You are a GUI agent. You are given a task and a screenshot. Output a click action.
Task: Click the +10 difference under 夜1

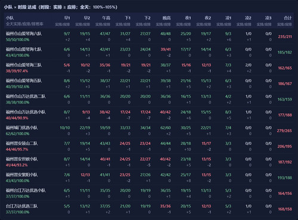[x=188, y=150]
